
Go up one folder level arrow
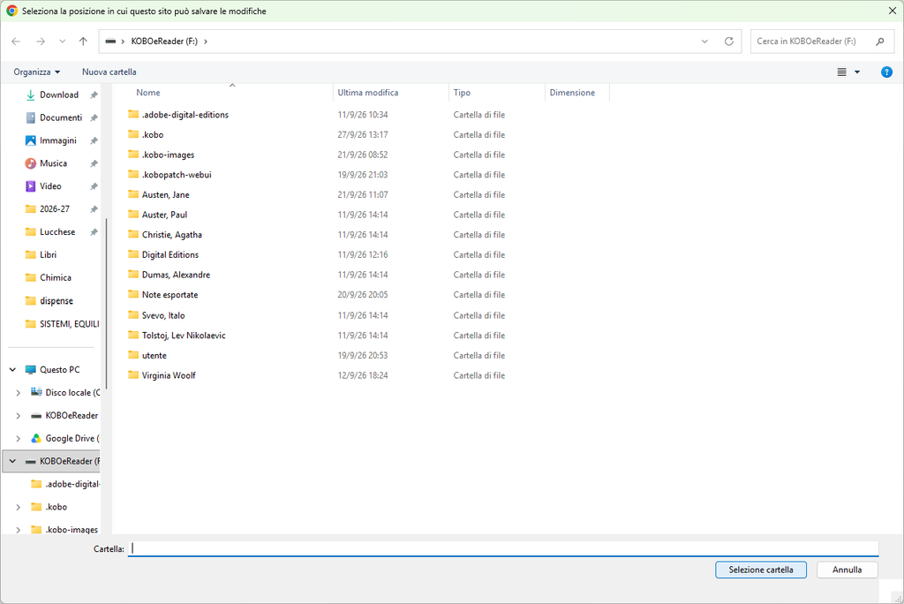pyautogui.click(x=84, y=42)
